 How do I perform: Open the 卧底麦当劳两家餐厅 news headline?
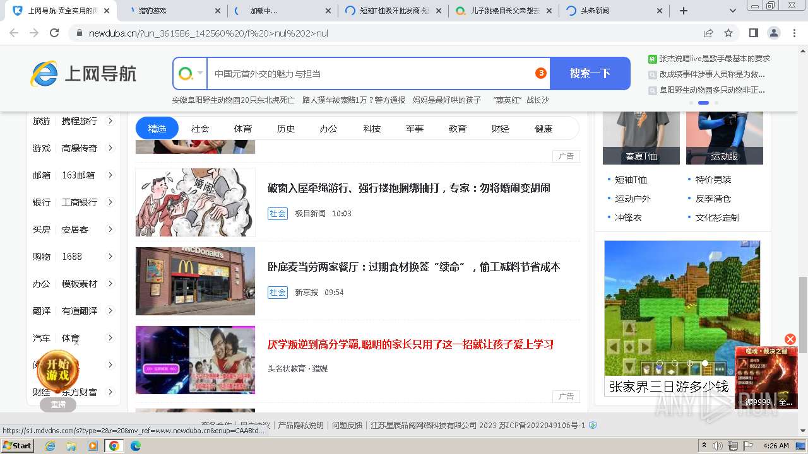click(x=413, y=267)
